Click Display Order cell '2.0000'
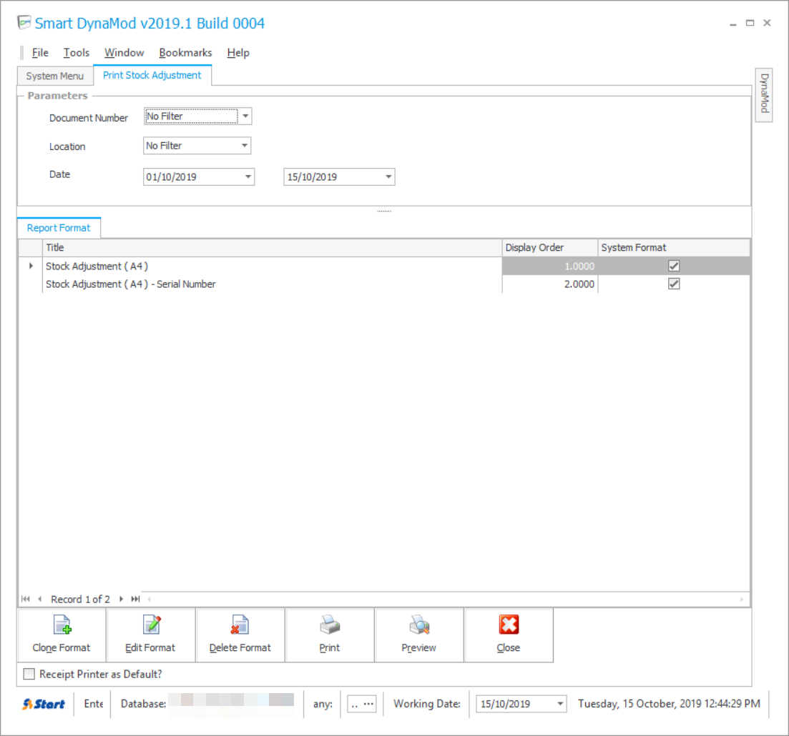The height and width of the screenshot is (736, 789). [x=550, y=284]
